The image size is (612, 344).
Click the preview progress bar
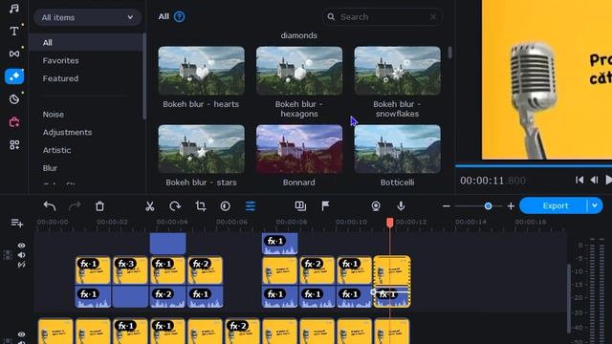click(534, 165)
